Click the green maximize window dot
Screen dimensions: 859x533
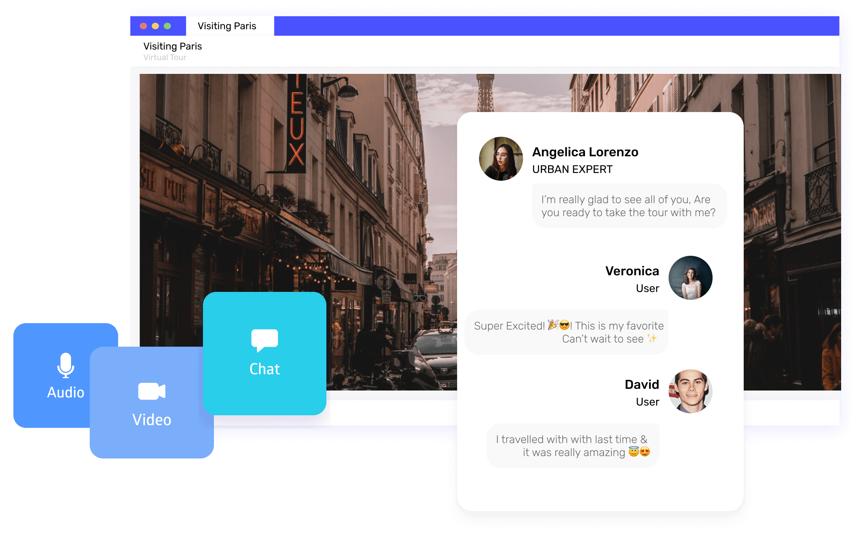click(167, 26)
